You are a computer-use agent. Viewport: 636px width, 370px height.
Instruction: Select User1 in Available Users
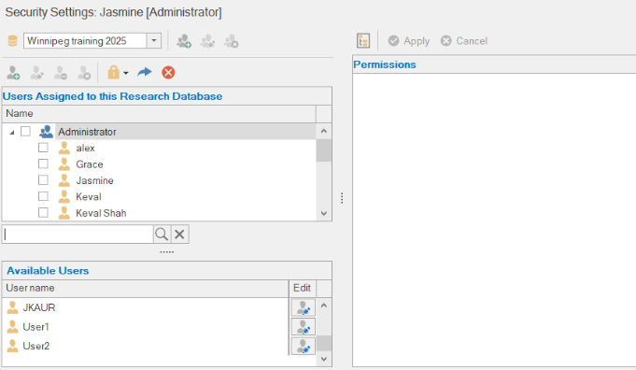(x=35, y=327)
